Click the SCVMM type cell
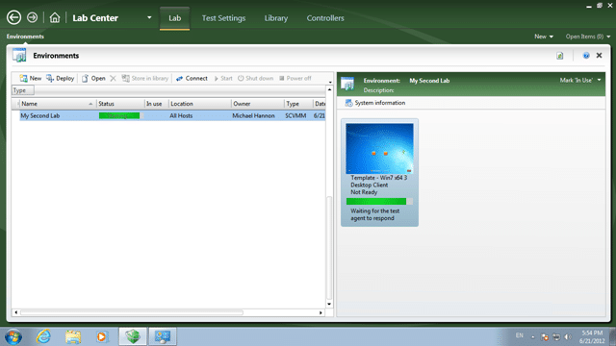 295,115
